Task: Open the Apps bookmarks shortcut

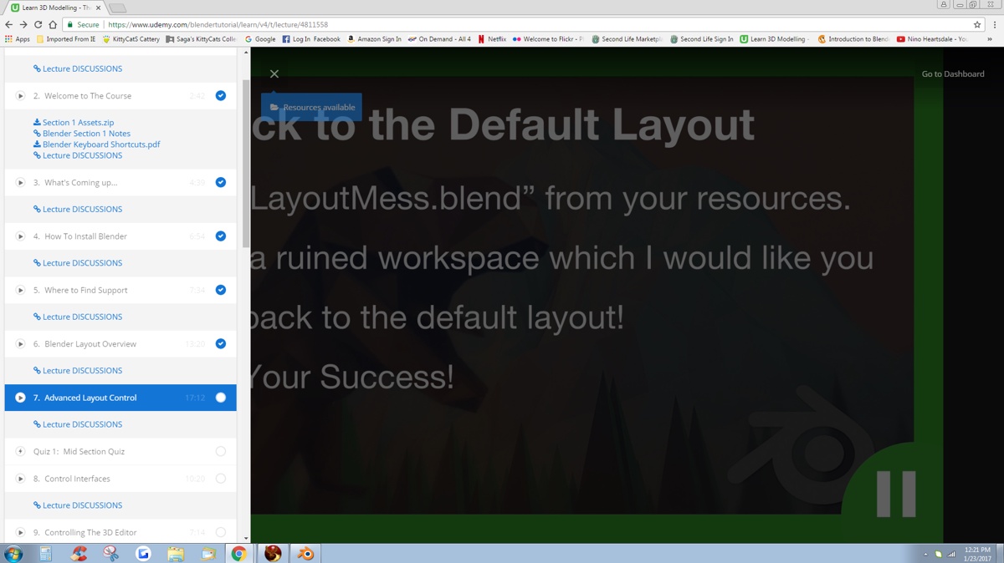Action: (17, 39)
